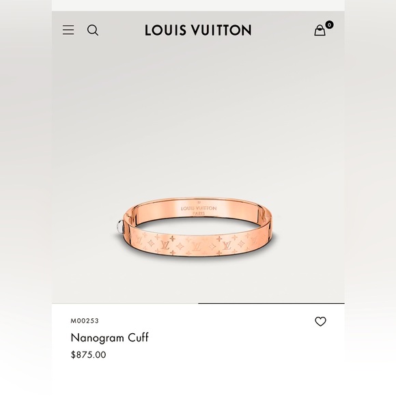Open search with the magnifier icon
Image resolution: width=396 pixels, height=396 pixels.
(x=93, y=30)
